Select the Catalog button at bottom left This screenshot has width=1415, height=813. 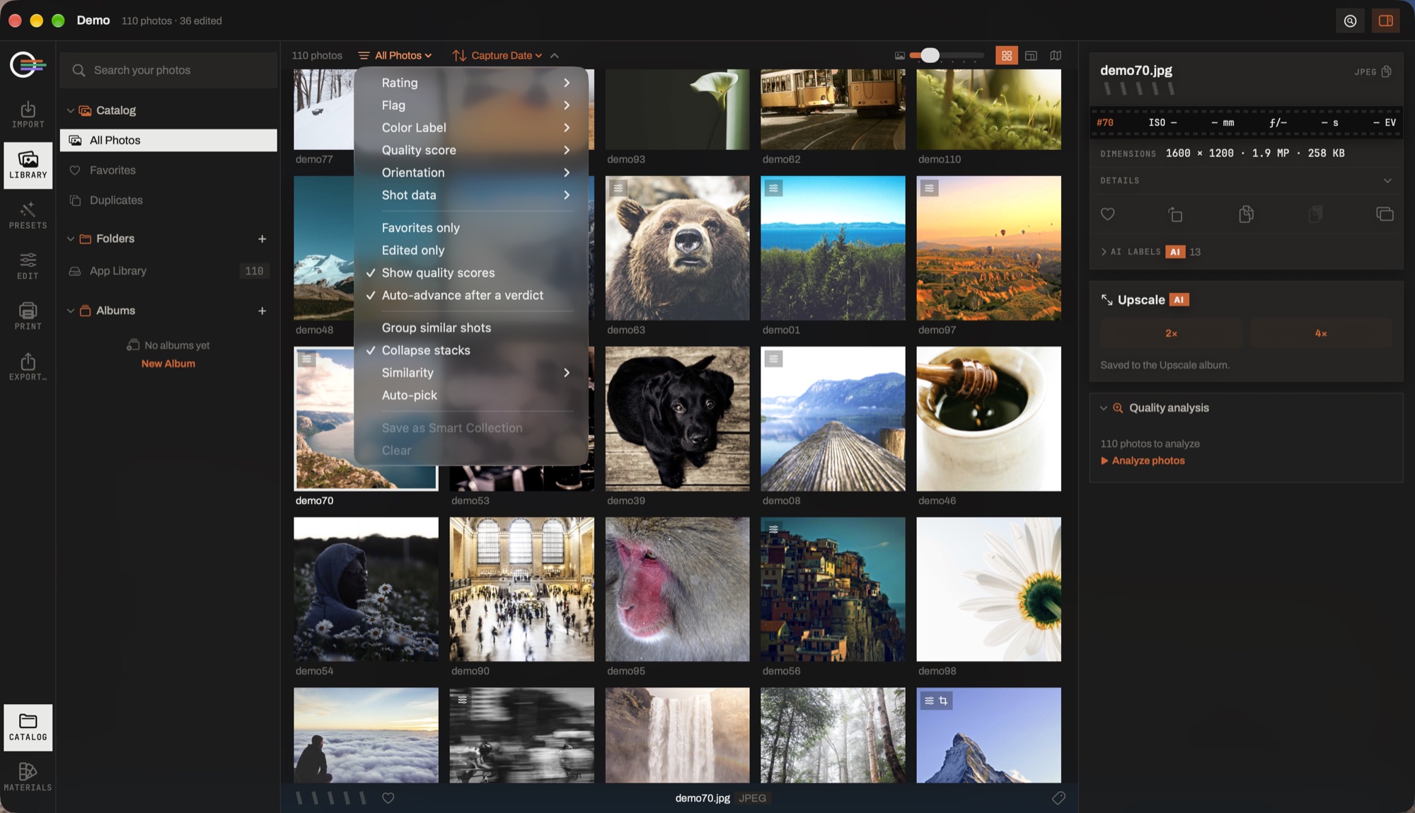coord(28,727)
